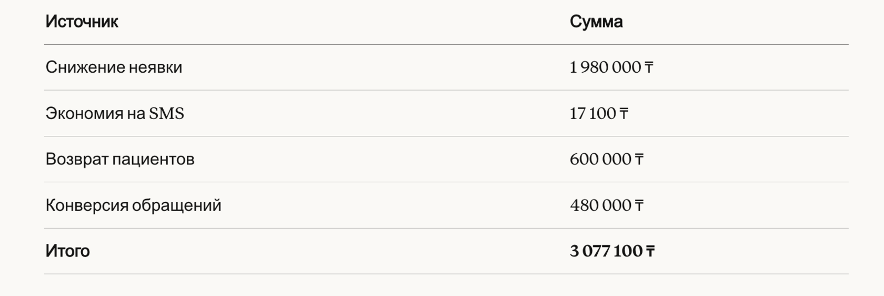Screen dimensions: 884x296
Task: Click the tenge symbol after 480 000
Action: pos(639,205)
